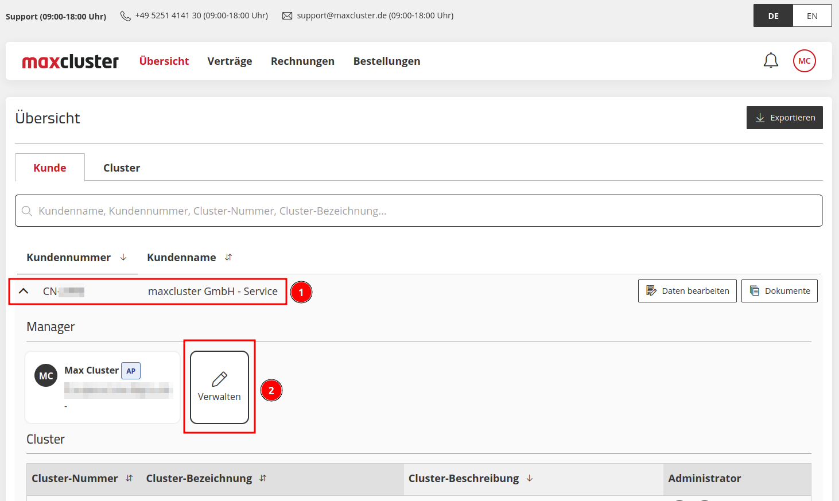Click the Administrator column header
Viewport: 839px width, 501px height.
click(705, 478)
